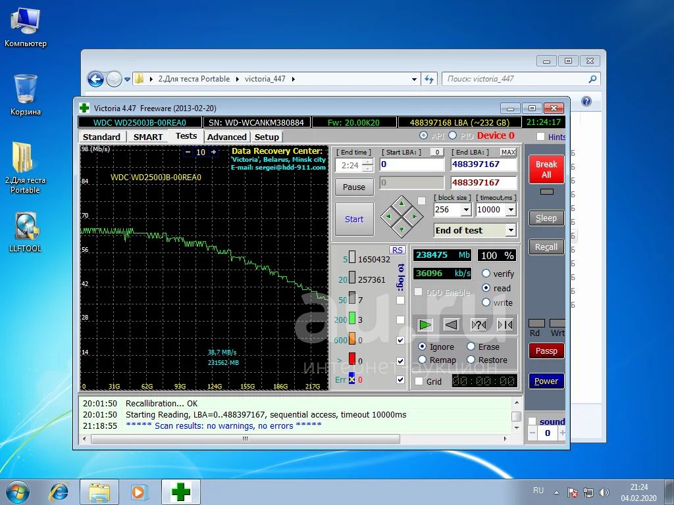Open the Advanced tab
Viewport: 674px width, 505px height.
point(227,137)
